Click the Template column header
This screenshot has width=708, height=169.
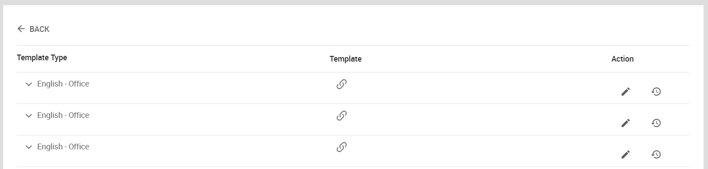346,59
